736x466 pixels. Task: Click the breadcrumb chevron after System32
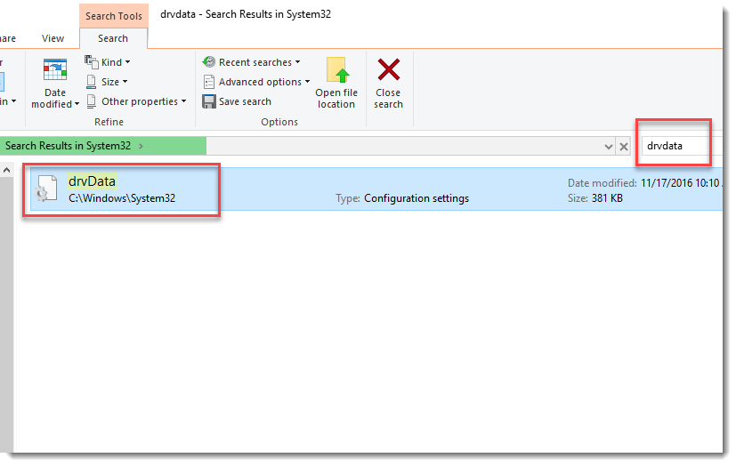[x=141, y=146]
